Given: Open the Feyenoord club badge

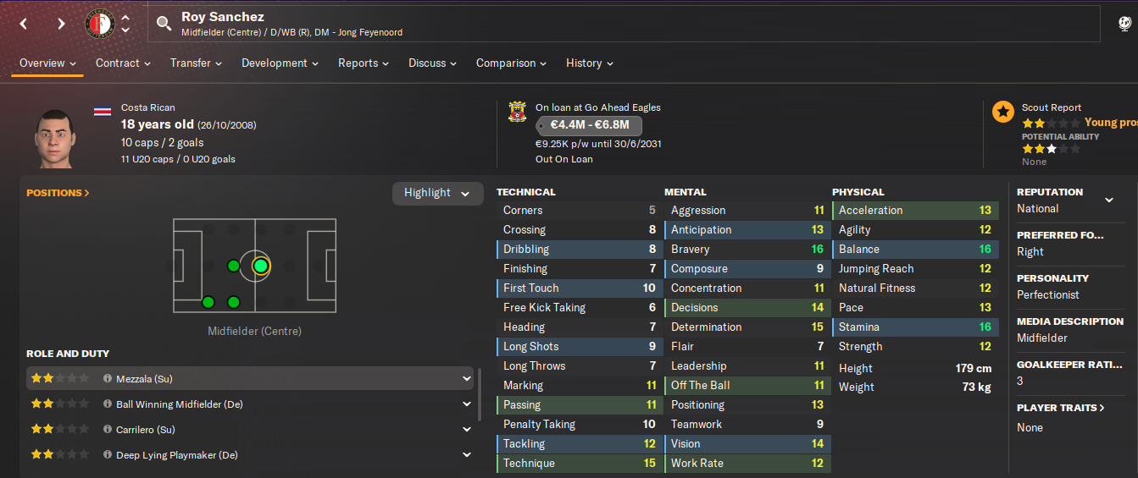Looking at the screenshot, I should pos(101,24).
